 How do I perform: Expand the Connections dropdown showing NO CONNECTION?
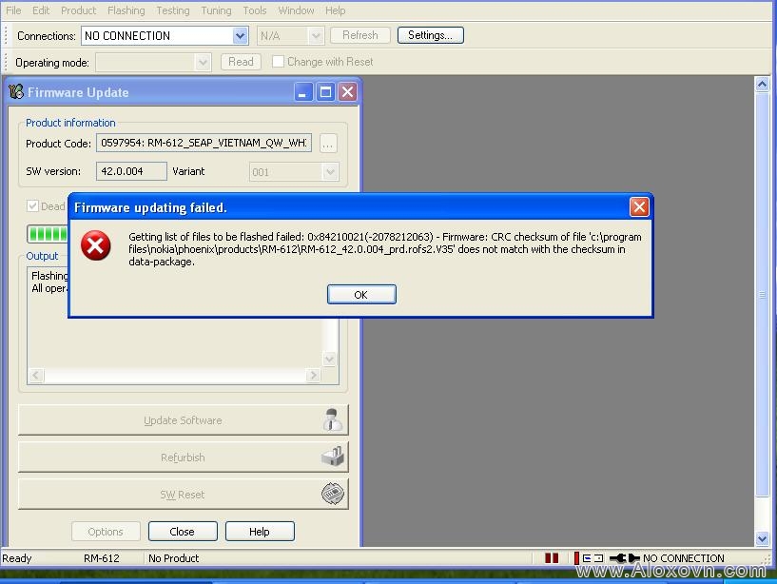coord(240,36)
